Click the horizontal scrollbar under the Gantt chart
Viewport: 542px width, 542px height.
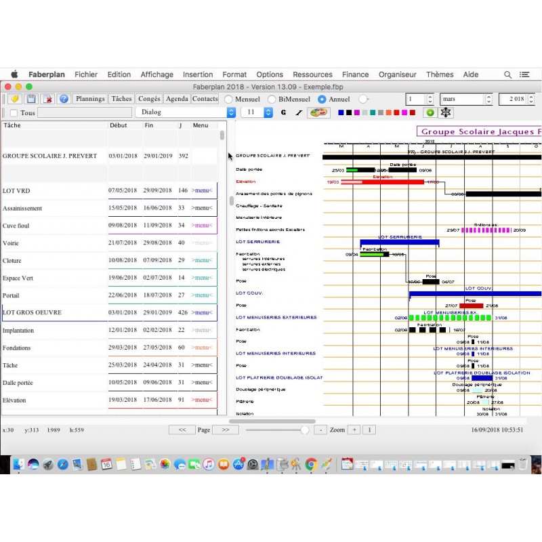click(x=272, y=421)
